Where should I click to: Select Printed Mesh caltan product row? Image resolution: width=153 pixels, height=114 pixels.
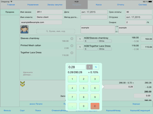pos(48,47)
